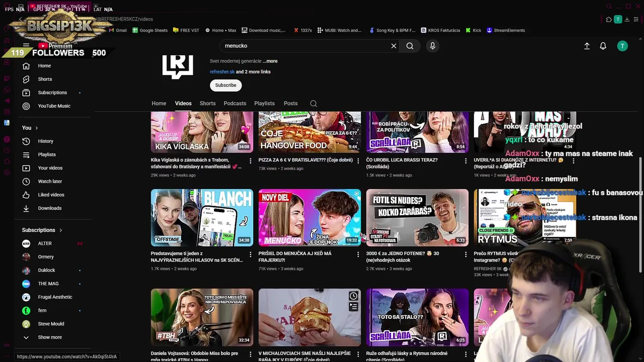Open the Home item in sidebar
This screenshot has width=644, height=362.
tap(44, 66)
